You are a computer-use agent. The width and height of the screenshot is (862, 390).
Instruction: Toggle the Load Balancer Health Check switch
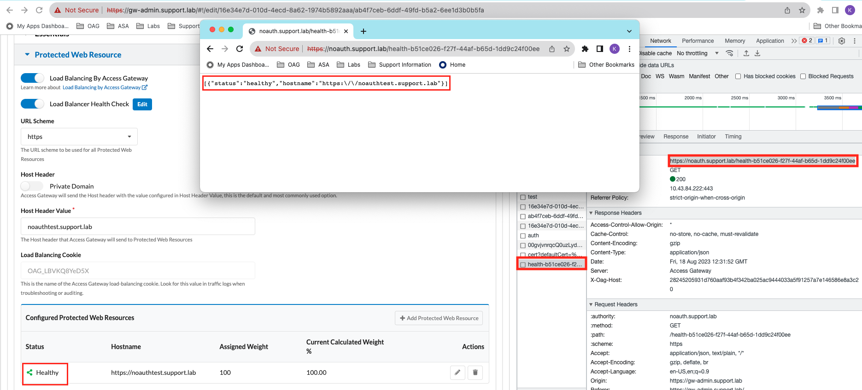click(x=32, y=104)
